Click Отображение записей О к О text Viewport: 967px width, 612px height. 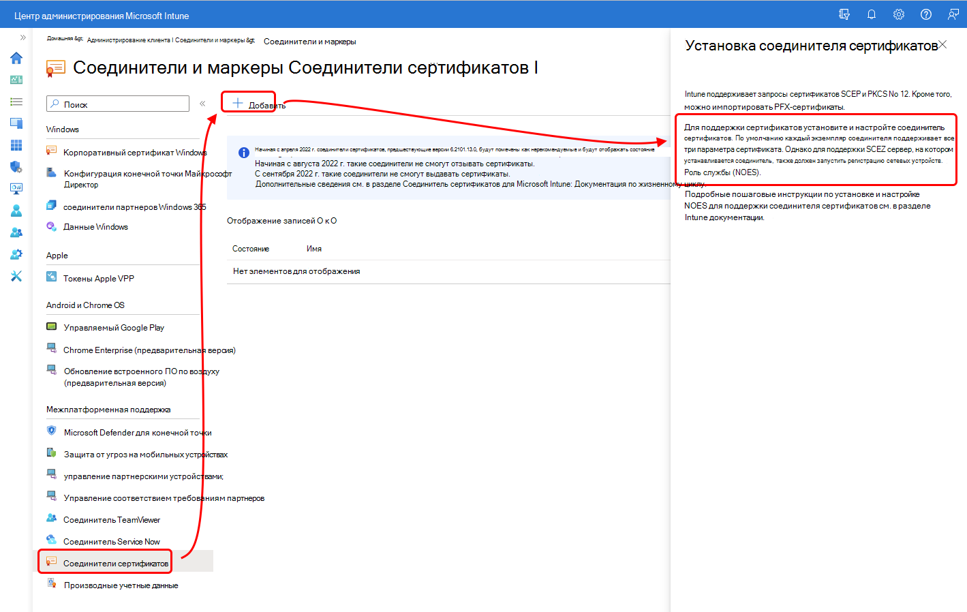281,221
